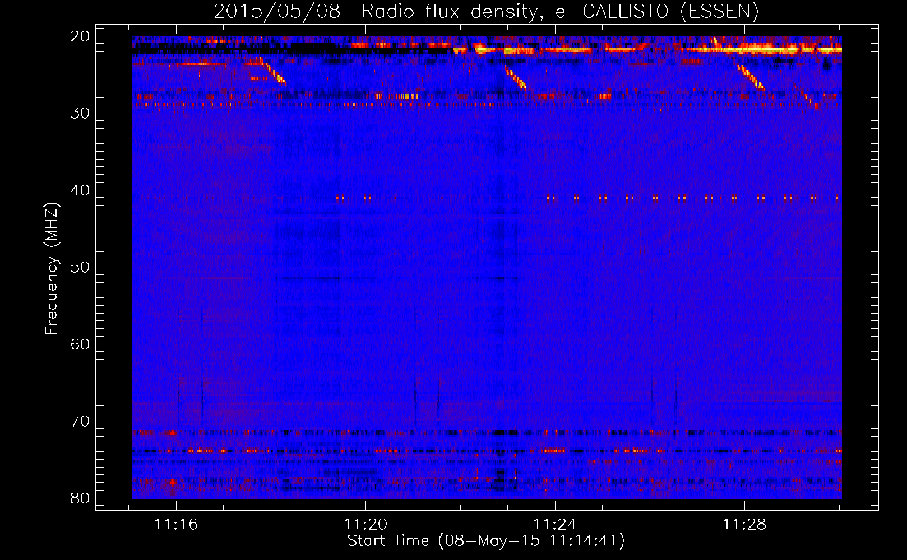The image size is (907, 560).
Task: Click the plot title '2015/05/08 Radio flux density'
Action: tap(485, 12)
